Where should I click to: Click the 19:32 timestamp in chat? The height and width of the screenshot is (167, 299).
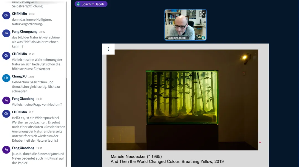[32, 14]
